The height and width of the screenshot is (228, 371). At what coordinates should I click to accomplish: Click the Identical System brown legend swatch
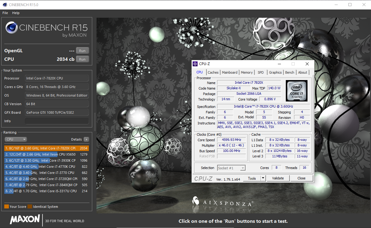(x=30, y=207)
